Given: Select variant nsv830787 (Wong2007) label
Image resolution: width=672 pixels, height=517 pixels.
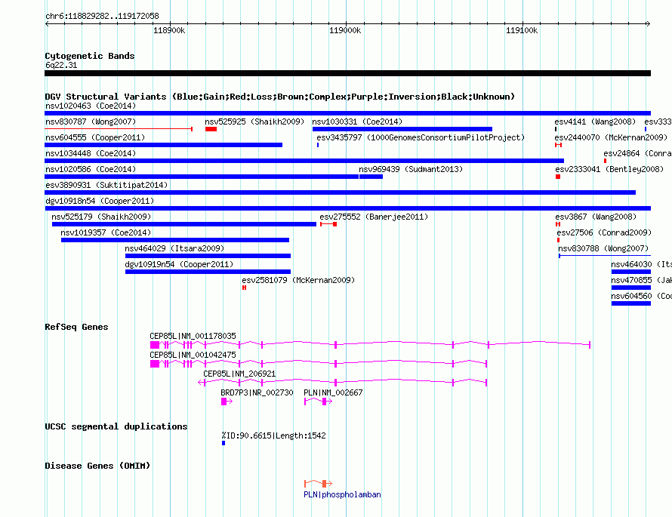Looking at the screenshot, I should (91, 122).
